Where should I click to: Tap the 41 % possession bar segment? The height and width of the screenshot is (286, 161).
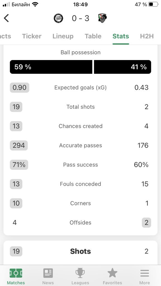click(122, 67)
